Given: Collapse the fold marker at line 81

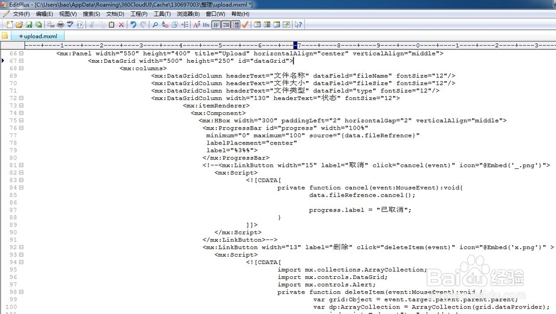Looking at the screenshot, I should point(21,165).
